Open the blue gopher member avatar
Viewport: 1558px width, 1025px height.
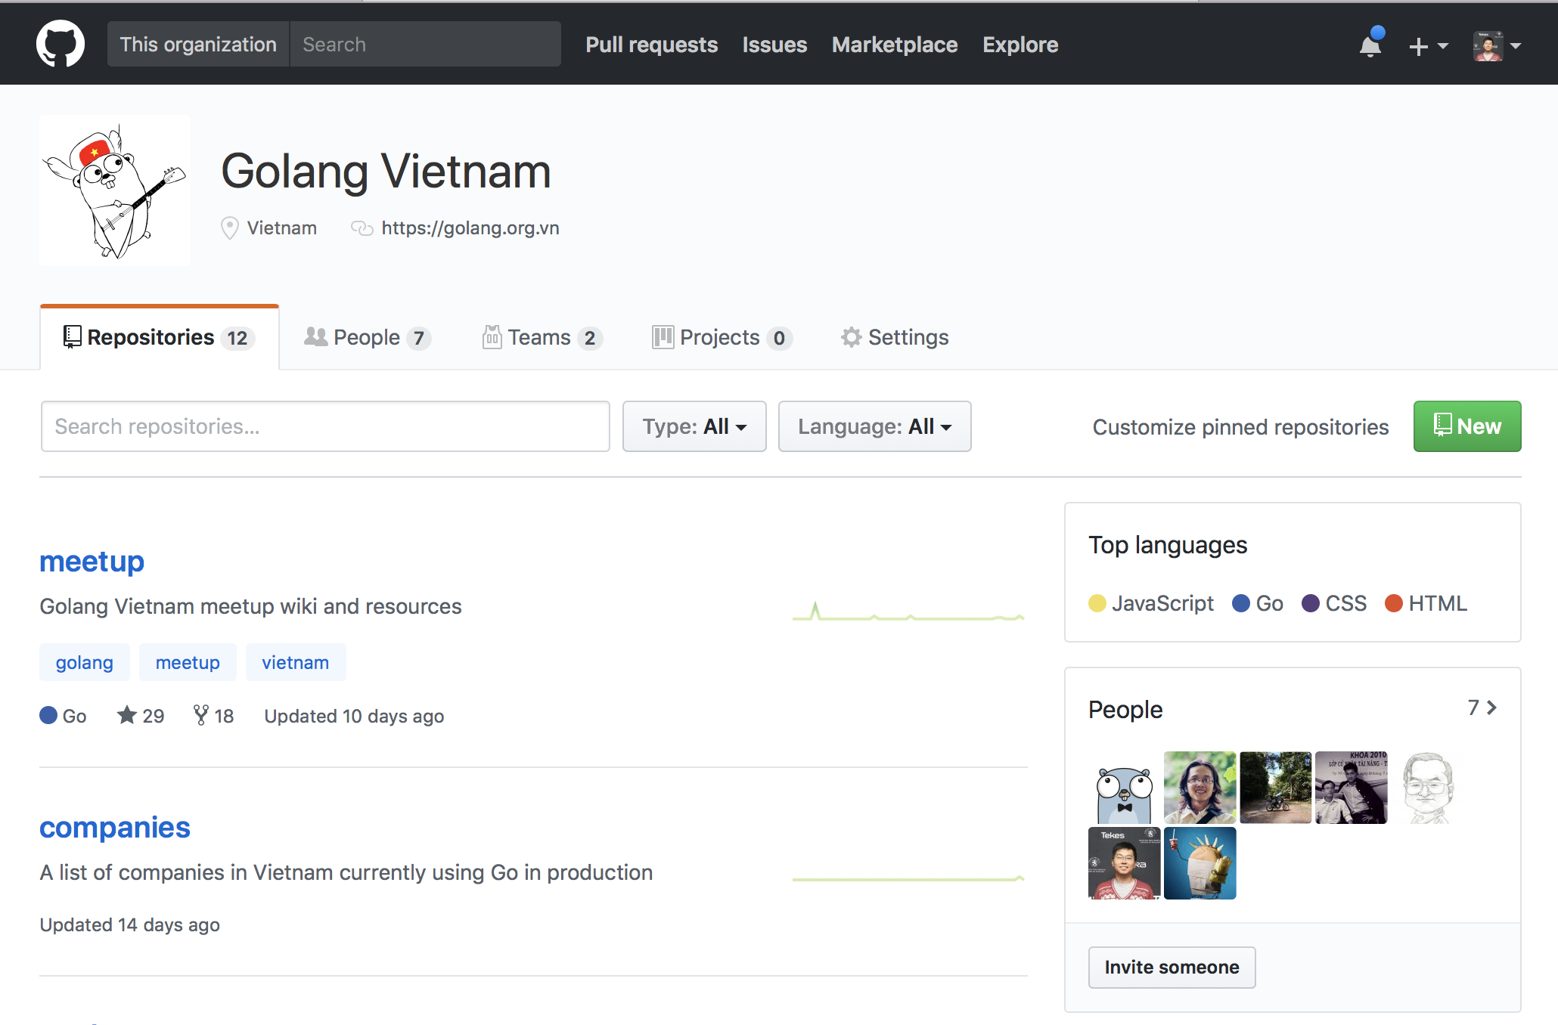1125,788
